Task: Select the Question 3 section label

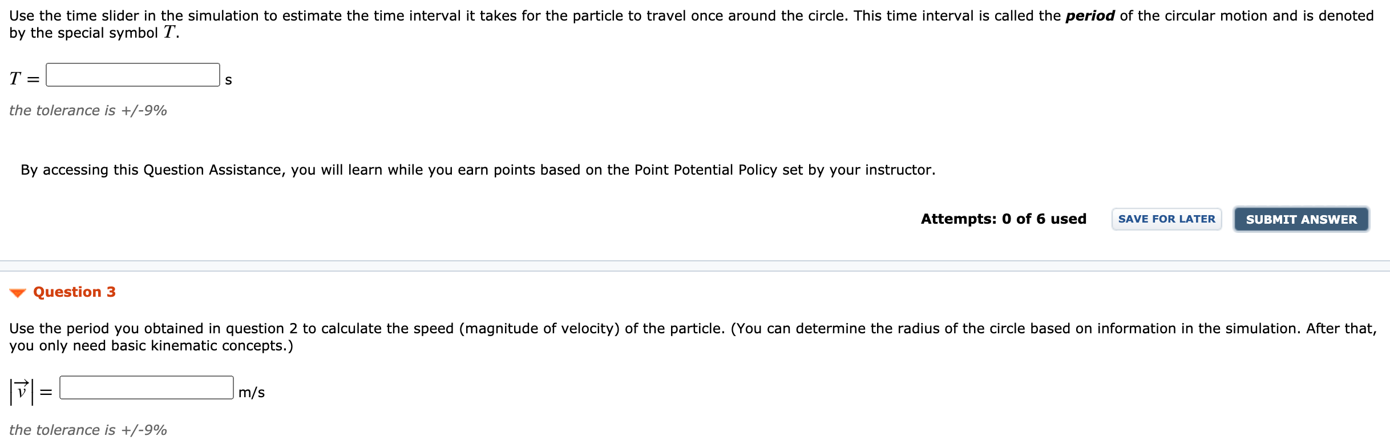Action: point(74,292)
